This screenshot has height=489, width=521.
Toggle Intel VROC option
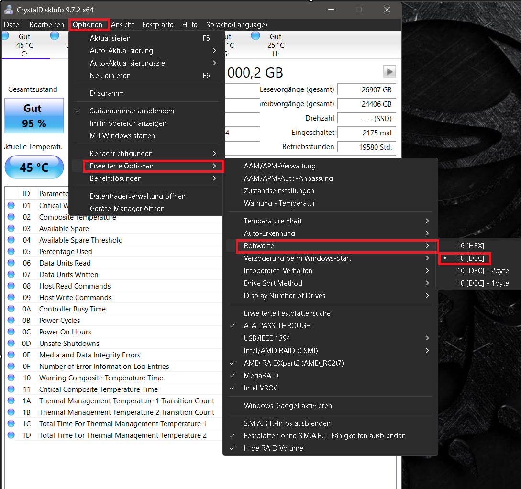click(x=330, y=388)
